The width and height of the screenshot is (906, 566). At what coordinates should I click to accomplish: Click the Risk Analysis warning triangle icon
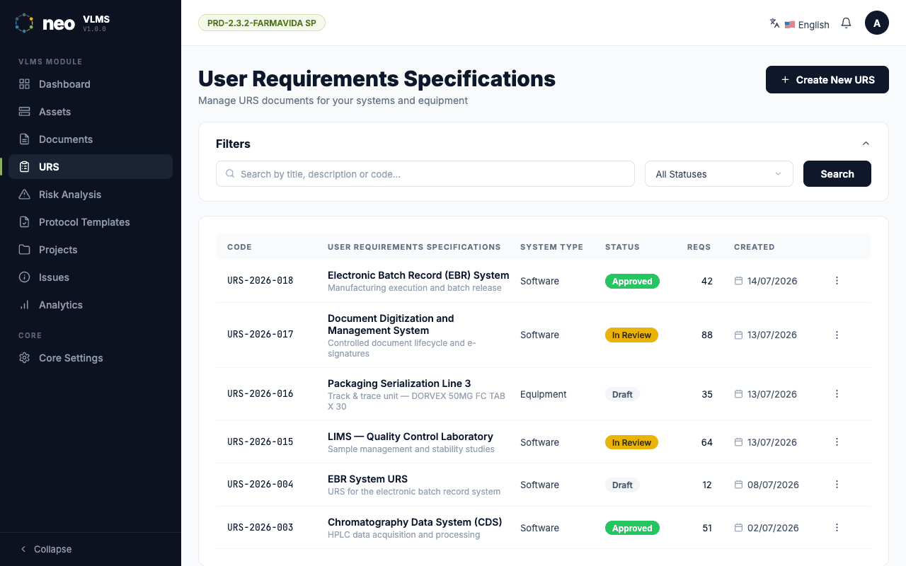tap(25, 195)
